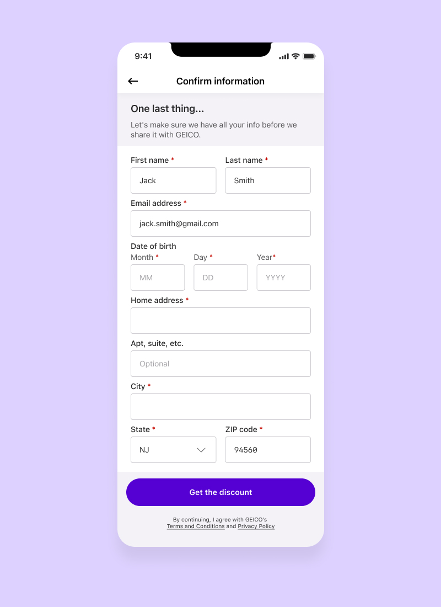Click the battery indicator icon
Viewport: 441px width, 607px height.
click(x=309, y=56)
